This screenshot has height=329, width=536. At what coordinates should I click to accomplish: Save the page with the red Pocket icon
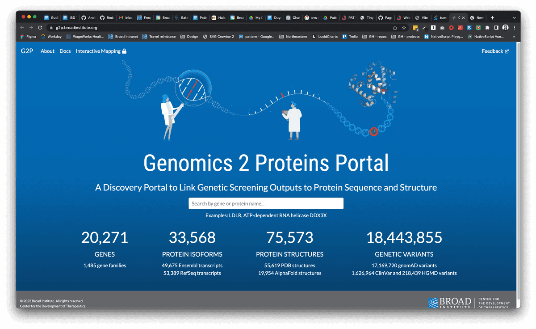point(451,27)
